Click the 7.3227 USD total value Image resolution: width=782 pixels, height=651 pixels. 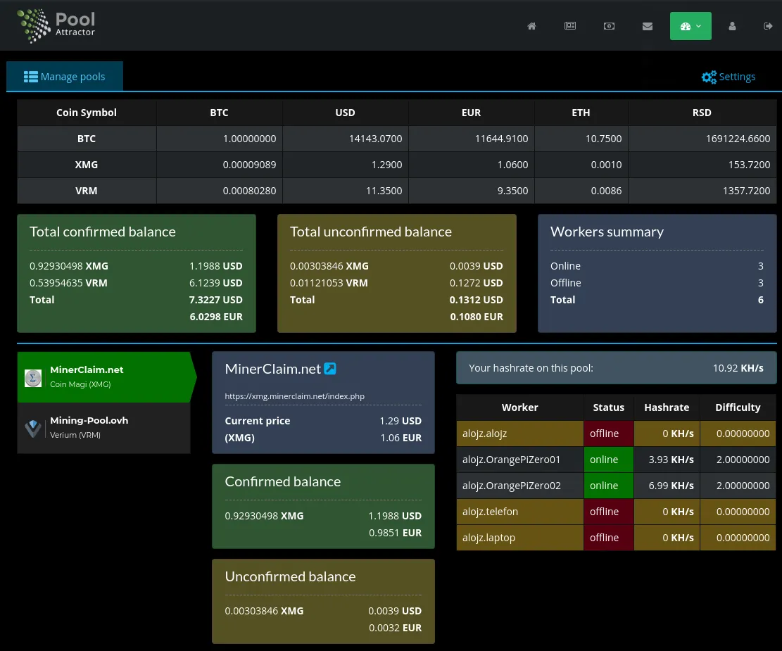[x=215, y=300]
